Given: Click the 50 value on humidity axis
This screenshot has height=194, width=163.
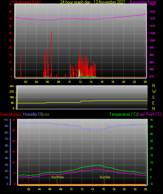Looking at the screenshot, I should coord(6,152).
